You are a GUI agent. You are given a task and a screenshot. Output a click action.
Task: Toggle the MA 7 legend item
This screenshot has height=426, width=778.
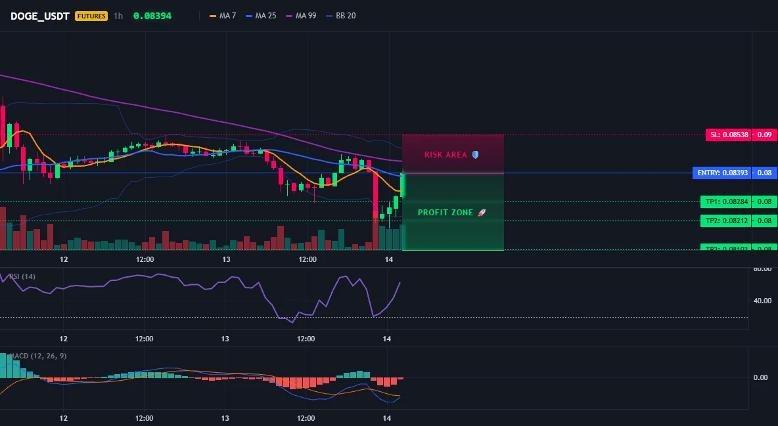(x=223, y=16)
